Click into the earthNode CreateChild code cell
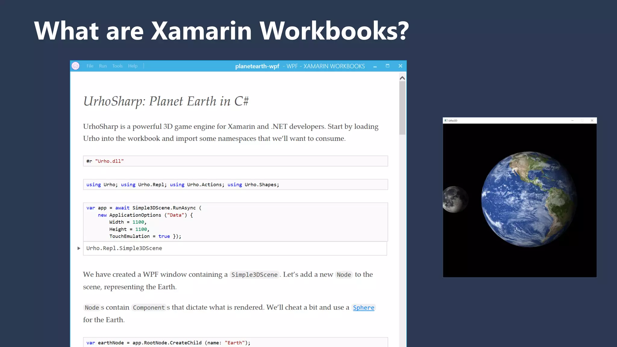Image resolution: width=617 pixels, height=347 pixels. 235,342
